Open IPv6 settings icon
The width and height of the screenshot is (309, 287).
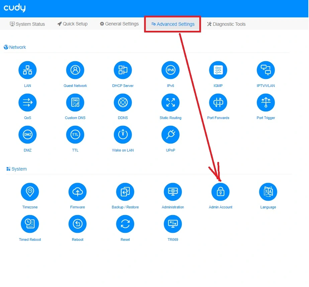(171, 70)
